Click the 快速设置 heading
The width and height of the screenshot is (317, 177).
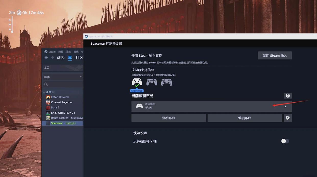tap(140, 133)
